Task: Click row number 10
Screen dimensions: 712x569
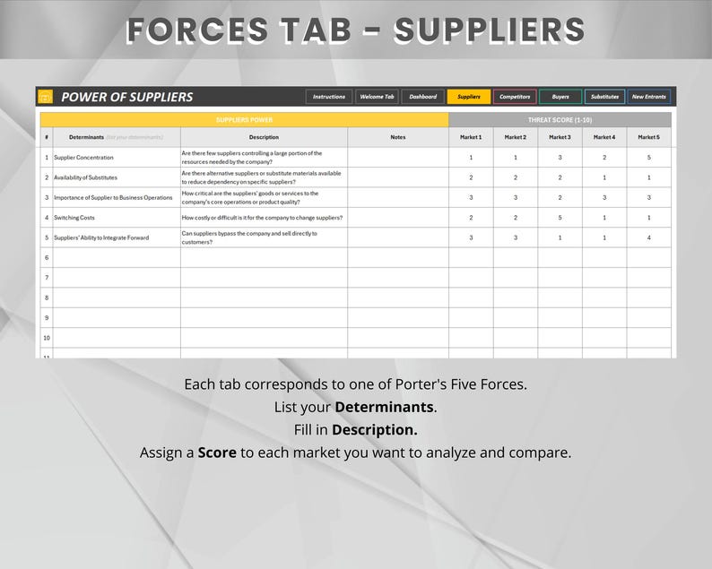Action: click(x=47, y=338)
